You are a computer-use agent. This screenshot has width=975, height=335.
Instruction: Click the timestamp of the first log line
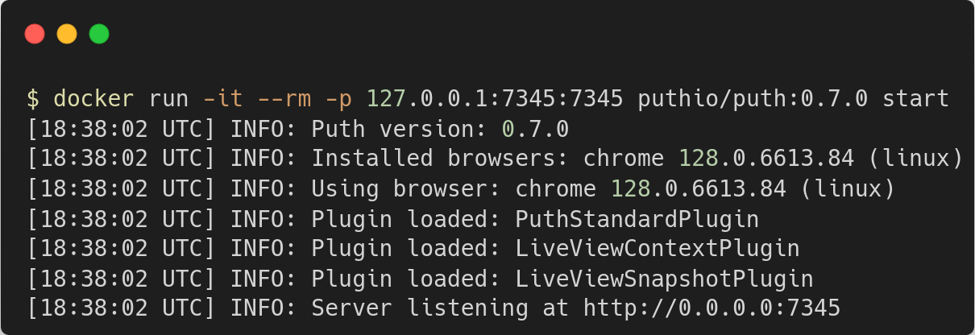pos(121,129)
